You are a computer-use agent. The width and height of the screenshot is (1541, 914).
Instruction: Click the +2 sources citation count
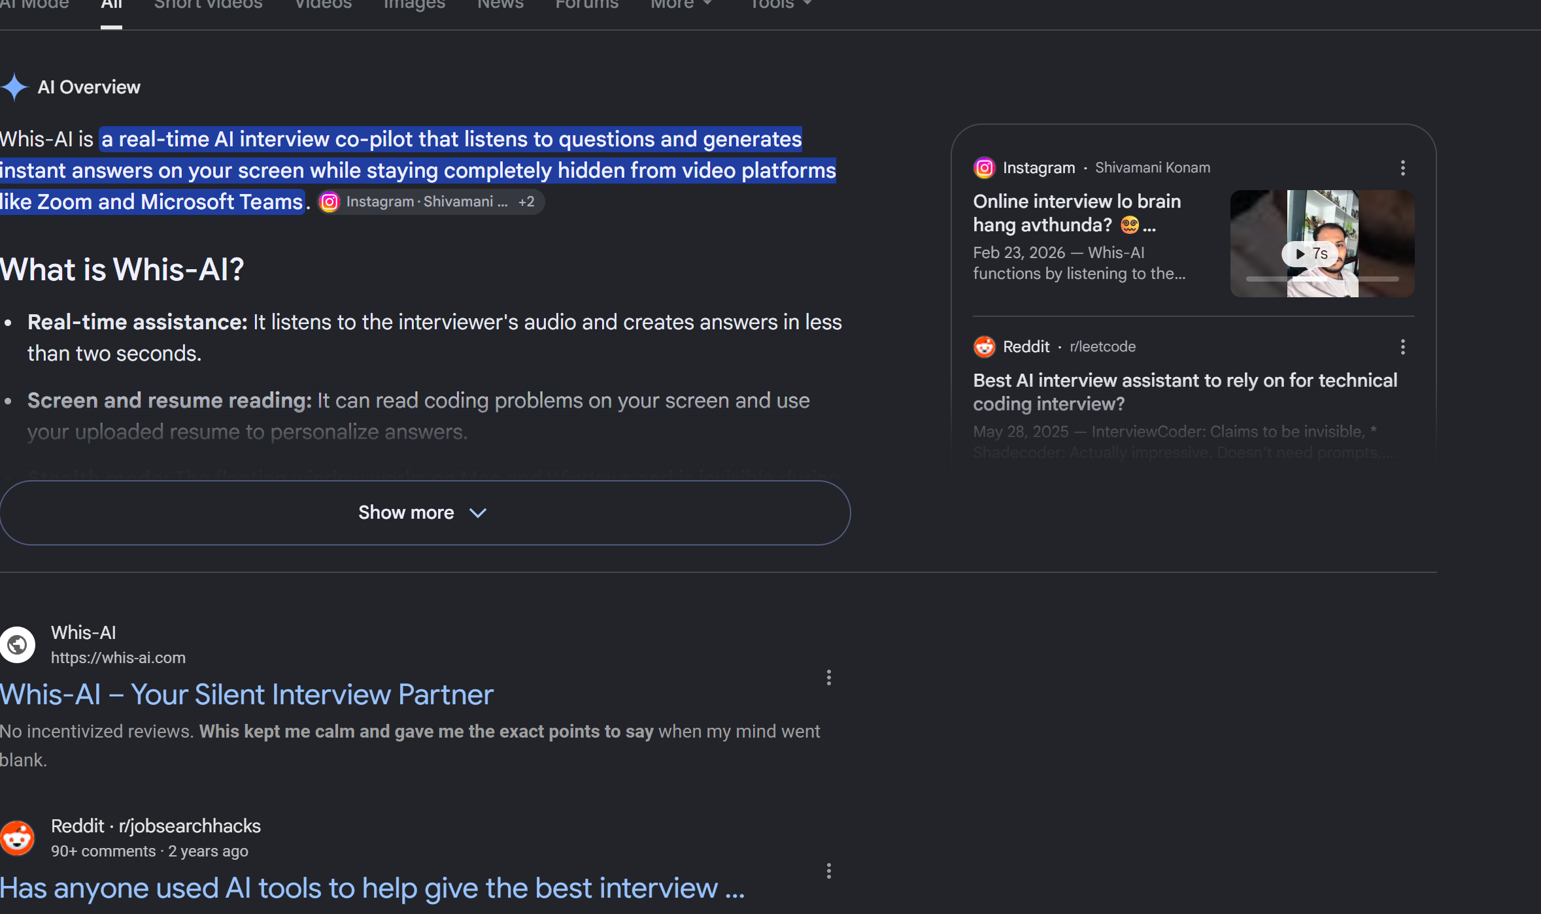(x=526, y=202)
